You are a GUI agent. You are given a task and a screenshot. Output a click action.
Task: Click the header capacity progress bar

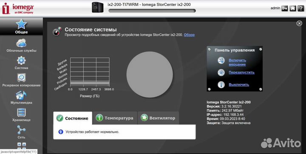pyautogui.click(x=152, y=11)
